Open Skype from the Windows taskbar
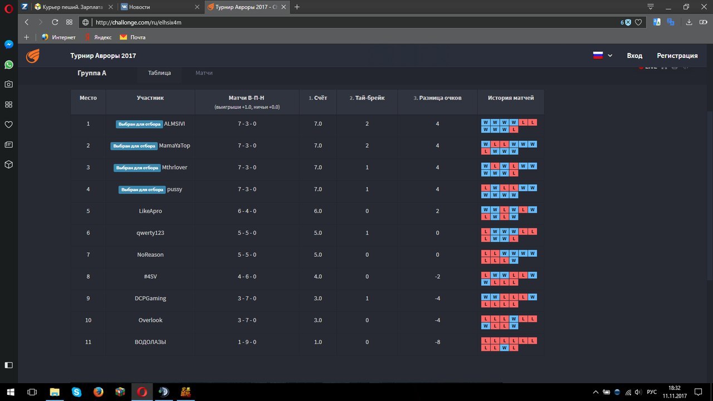Image resolution: width=713 pixels, height=401 pixels. [76, 392]
